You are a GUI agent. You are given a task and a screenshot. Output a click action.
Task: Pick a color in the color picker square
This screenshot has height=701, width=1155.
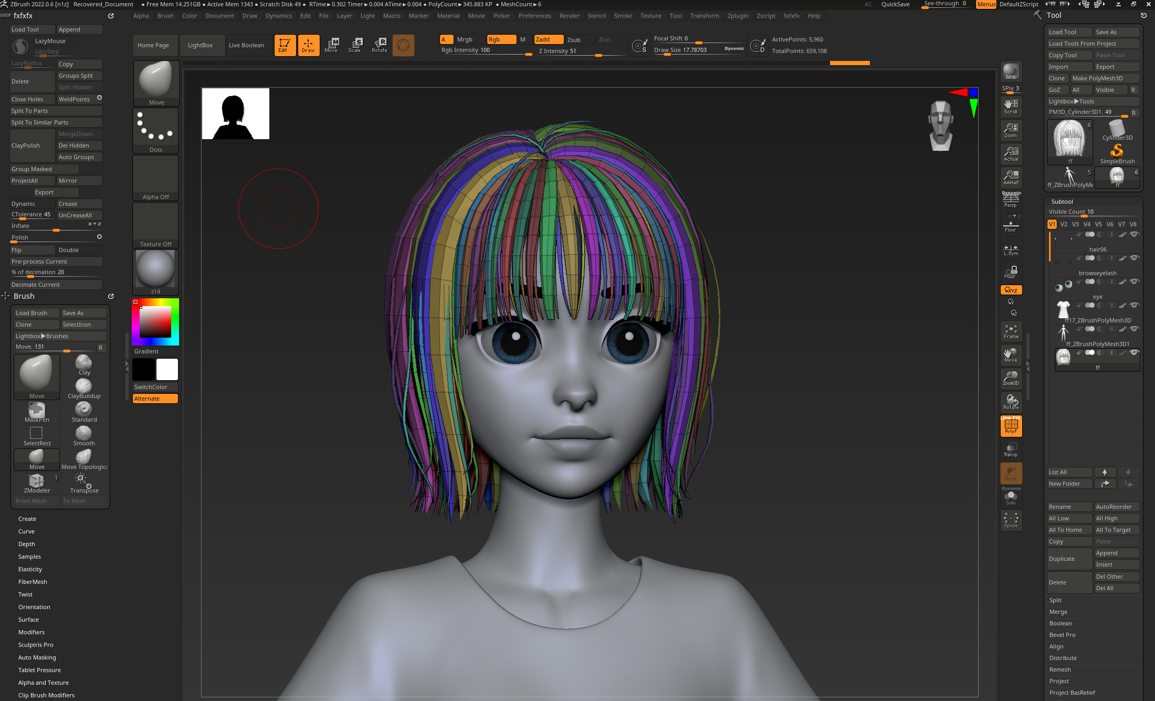[155, 321]
